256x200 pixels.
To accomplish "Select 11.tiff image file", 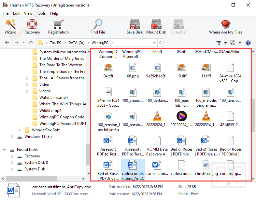I will 206,70.
